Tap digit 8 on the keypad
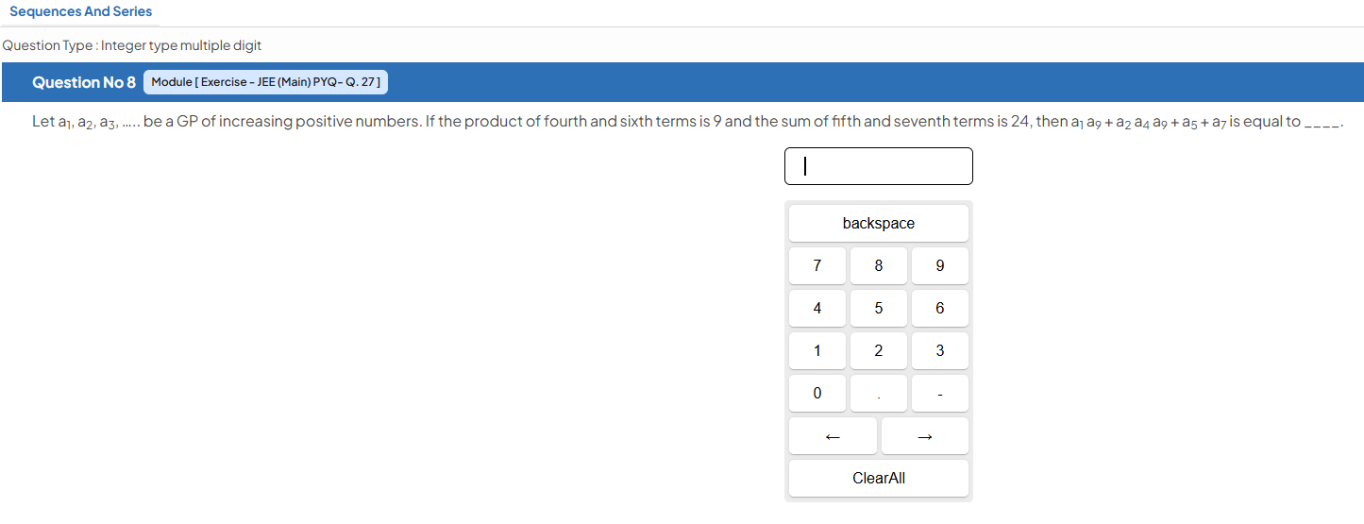Viewport: 1364px width, 524px height. [879, 266]
